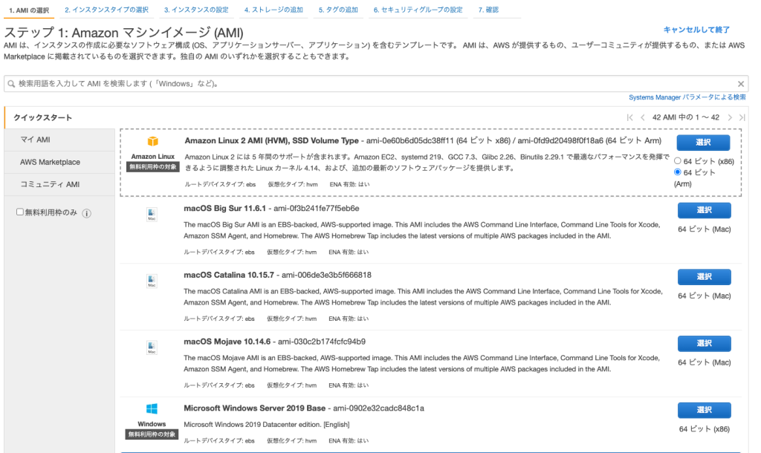
Task: Go to the first page of AMIs
Action: click(x=629, y=117)
